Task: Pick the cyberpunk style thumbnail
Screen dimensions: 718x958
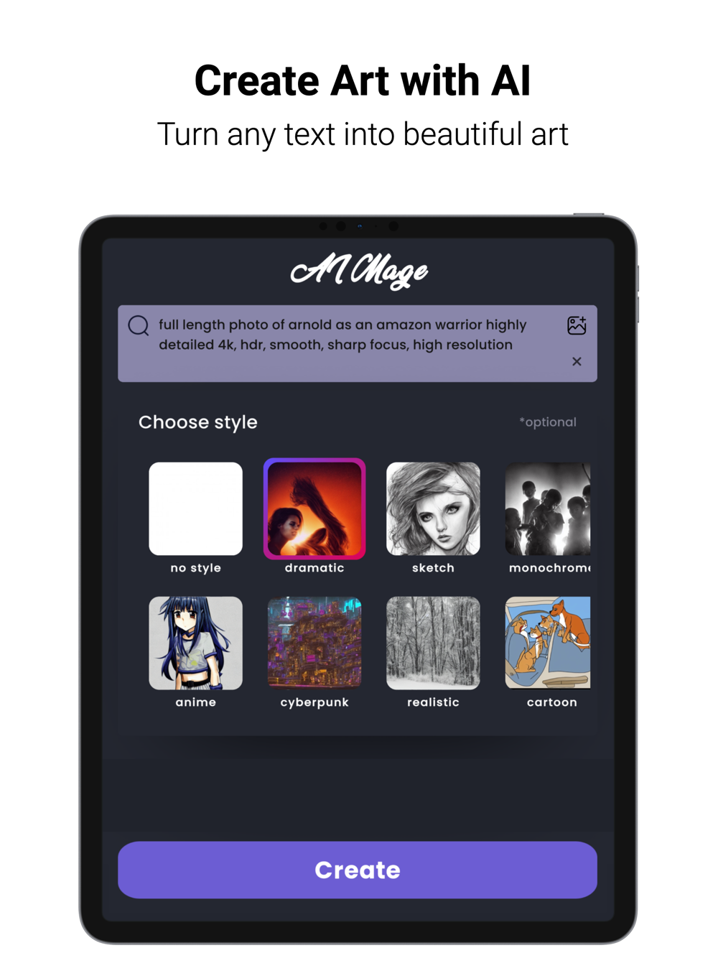Action: [314, 643]
